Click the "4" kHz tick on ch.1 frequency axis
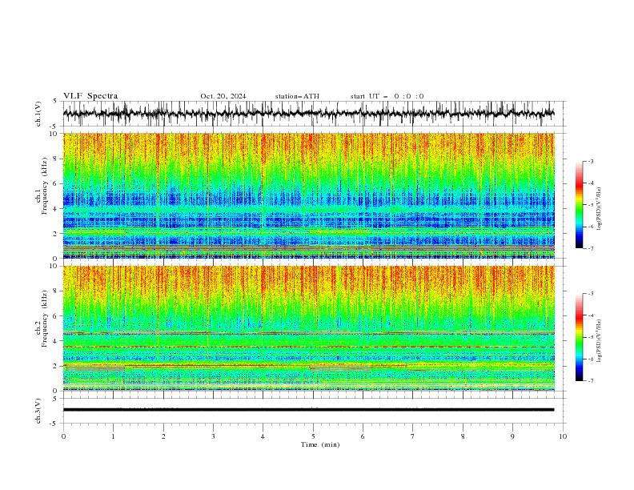 pos(57,209)
